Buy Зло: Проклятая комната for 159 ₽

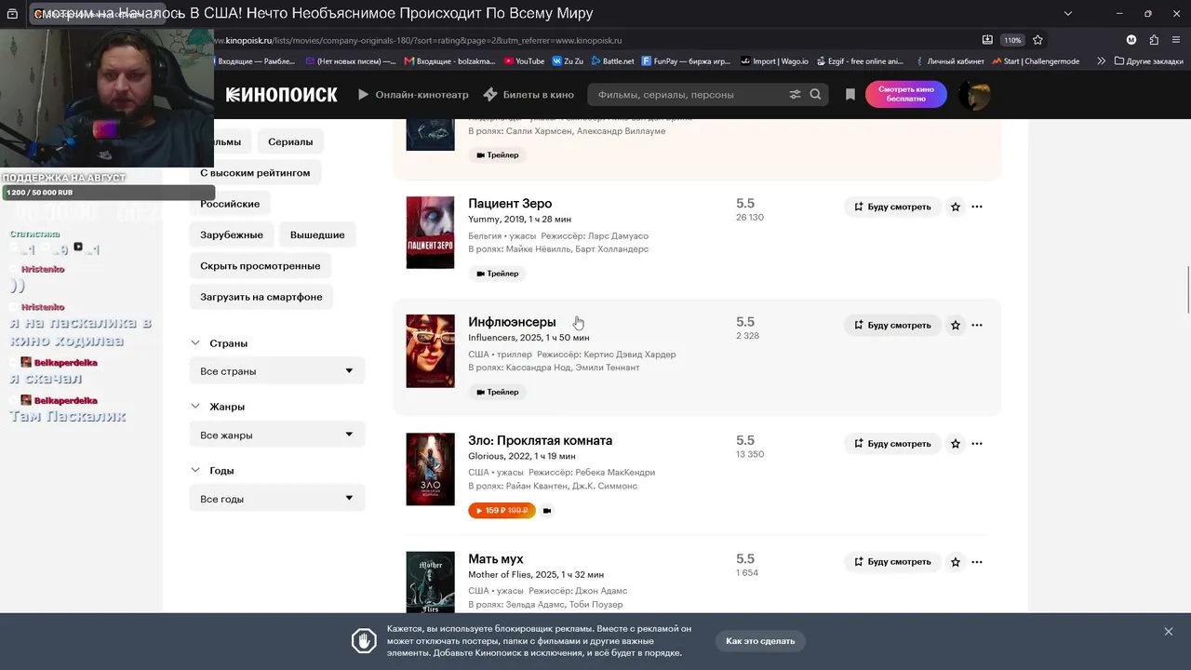tap(502, 511)
